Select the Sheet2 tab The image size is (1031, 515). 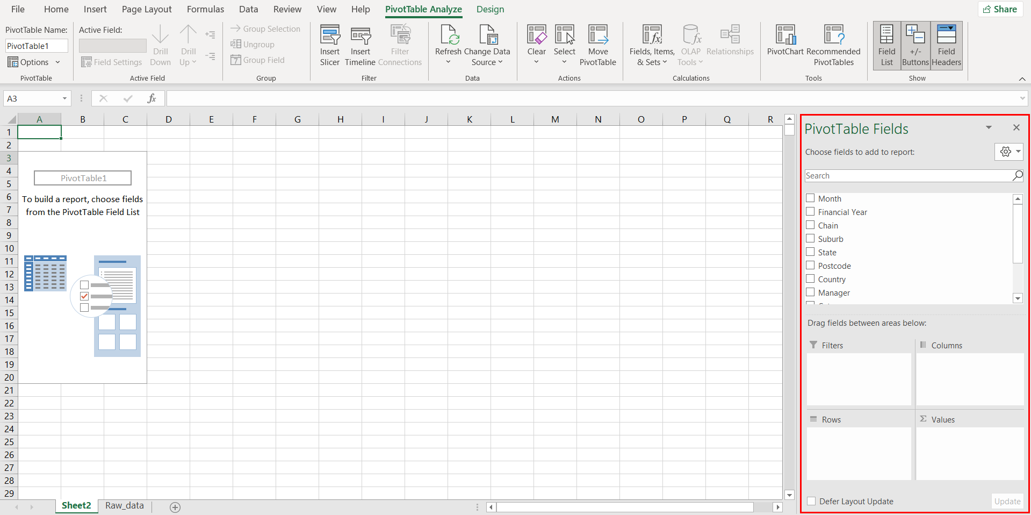(76, 505)
